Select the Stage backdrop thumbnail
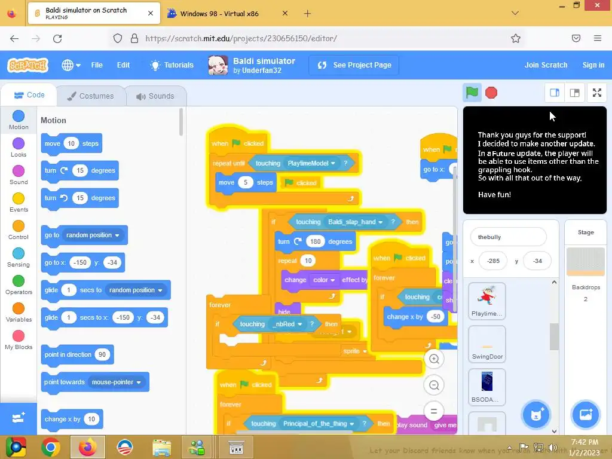This screenshot has width=612, height=459. 586,262
